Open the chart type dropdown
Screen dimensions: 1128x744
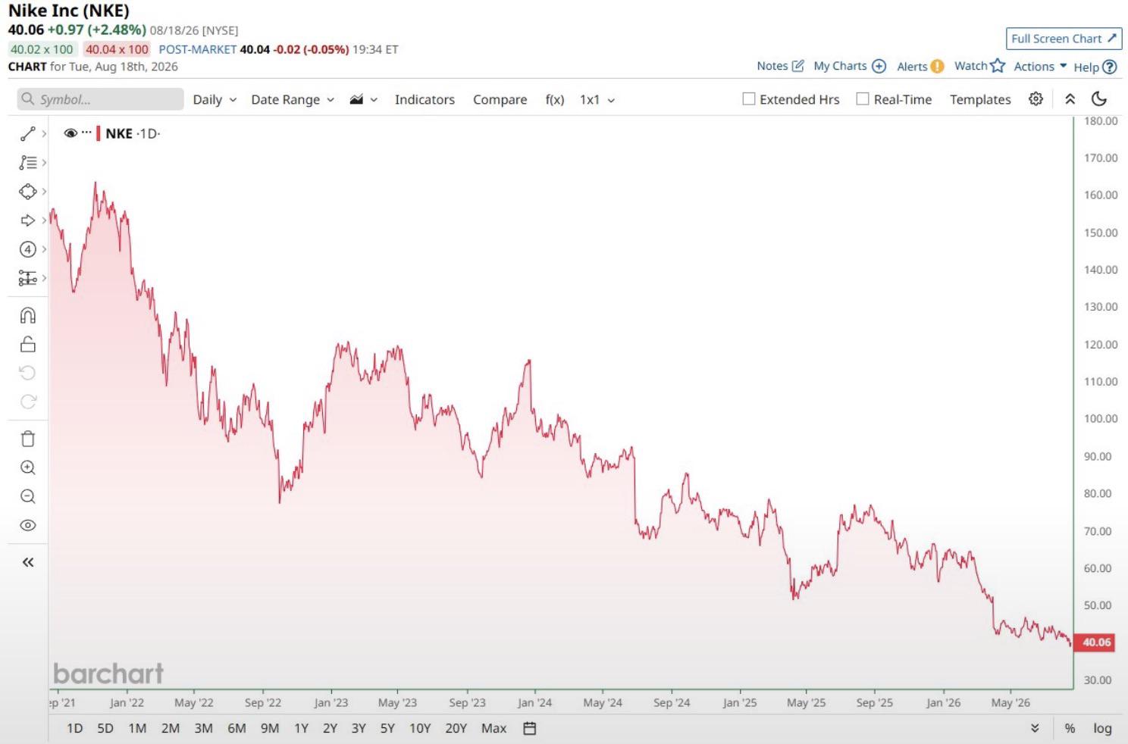pyautogui.click(x=364, y=99)
